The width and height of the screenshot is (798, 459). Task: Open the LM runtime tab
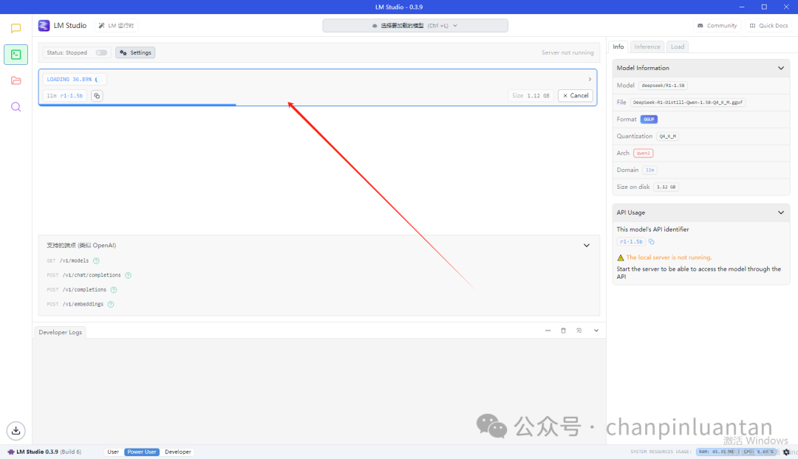tap(116, 25)
